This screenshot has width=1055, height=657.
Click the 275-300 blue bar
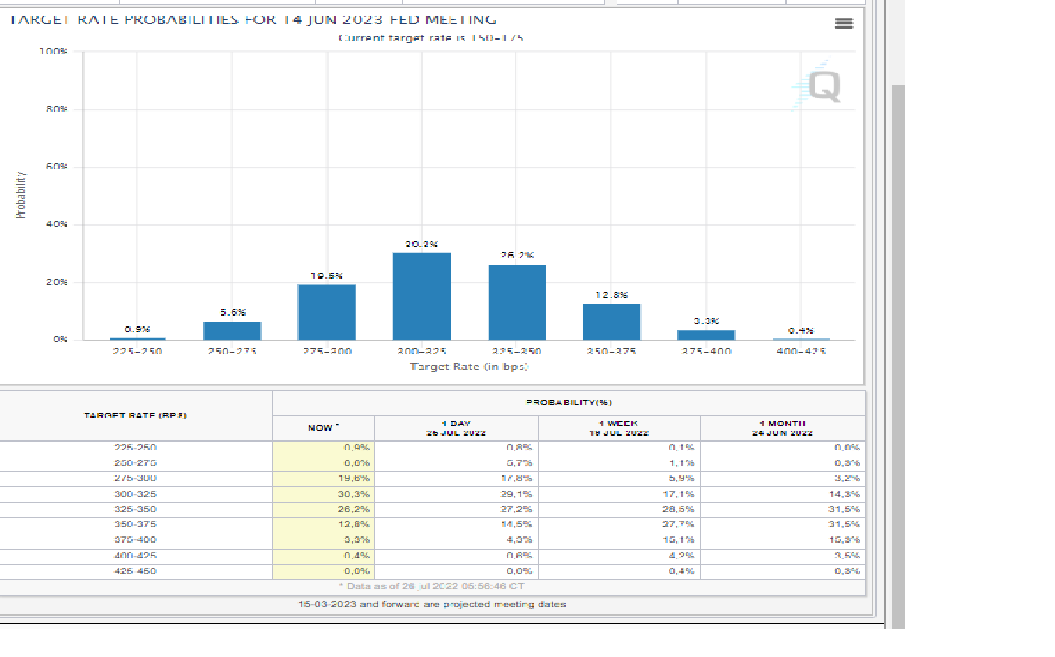tap(327, 311)
